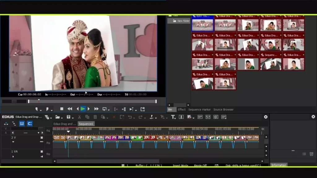Open the dropdown arrow beside Open project
317x178 pixels.
(x=62, y=118)
